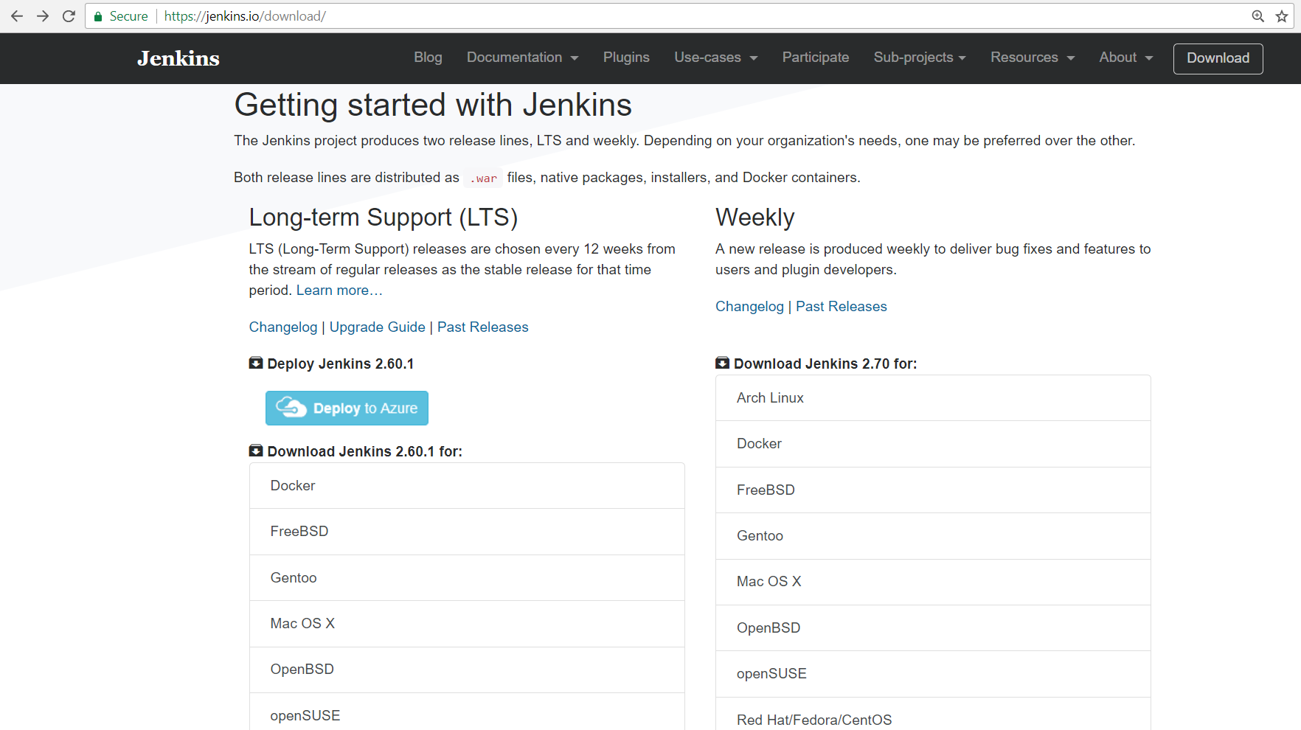
Task: Click the icon beside Download Jenkins 2.70 for
Action: 723,363
